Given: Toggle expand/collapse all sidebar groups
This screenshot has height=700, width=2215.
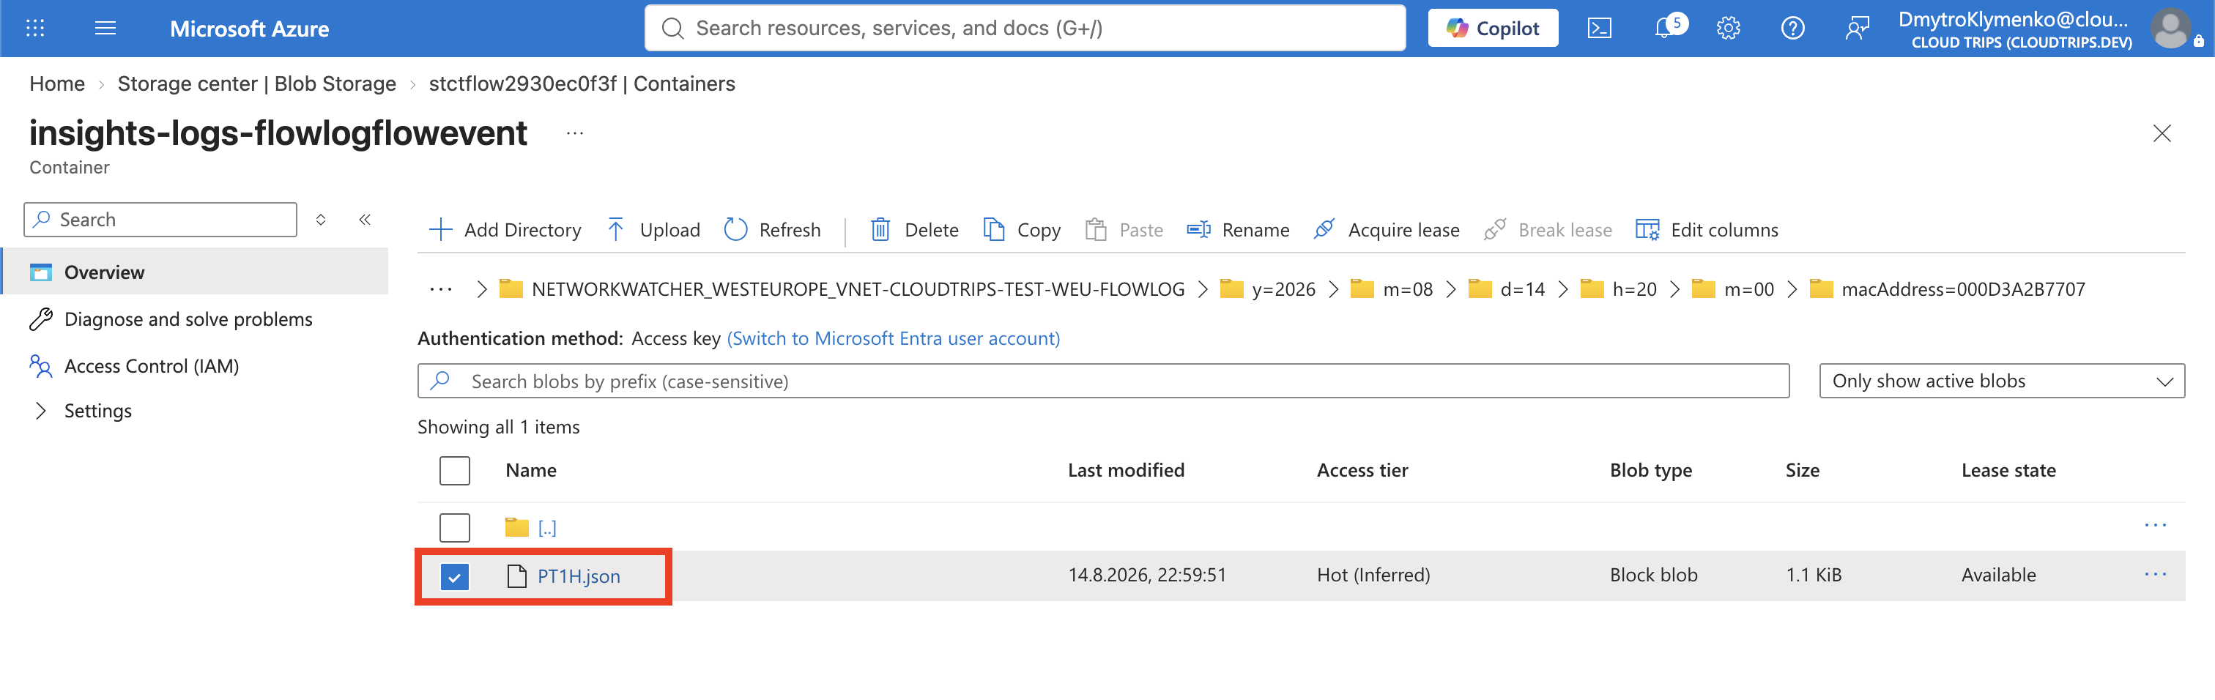Looking at the screenshot, I should (321, 219).
